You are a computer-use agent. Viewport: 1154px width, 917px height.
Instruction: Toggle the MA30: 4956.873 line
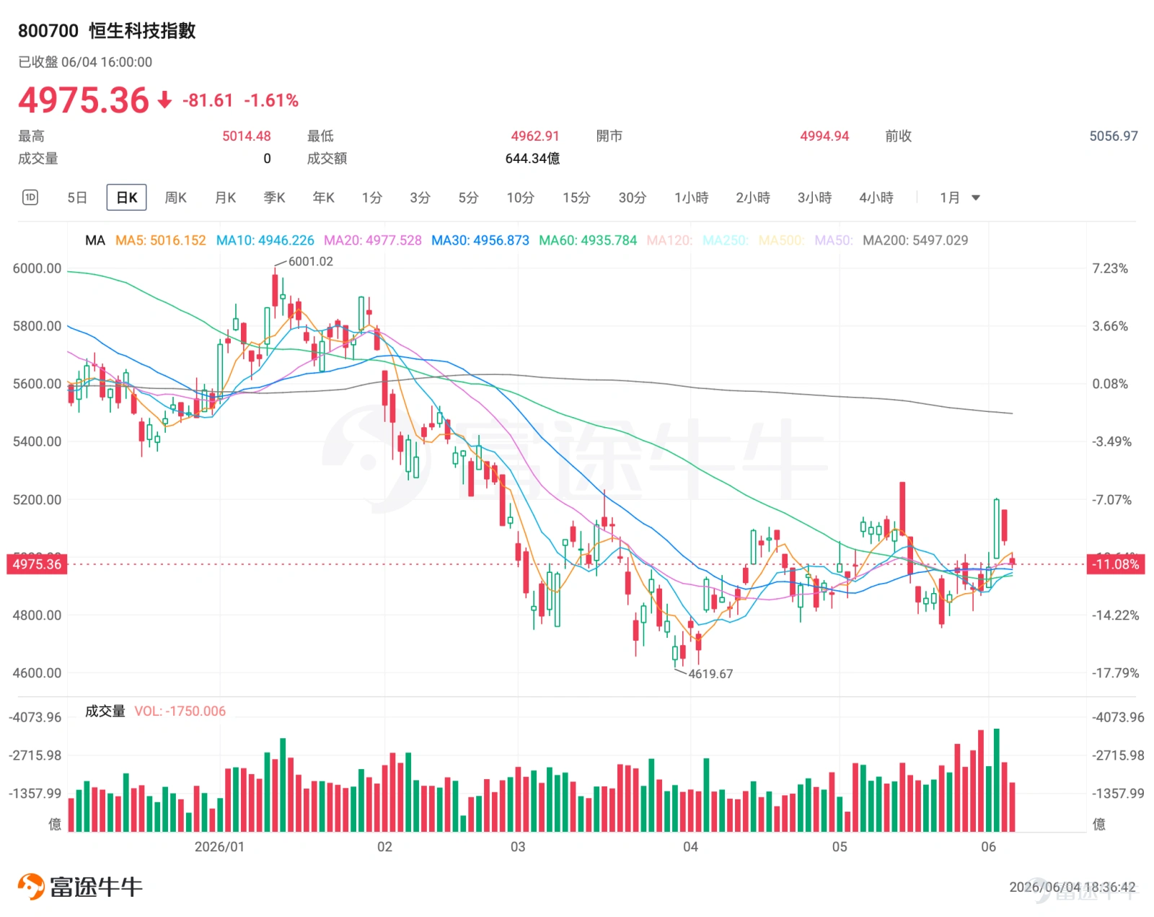(480, 240)
